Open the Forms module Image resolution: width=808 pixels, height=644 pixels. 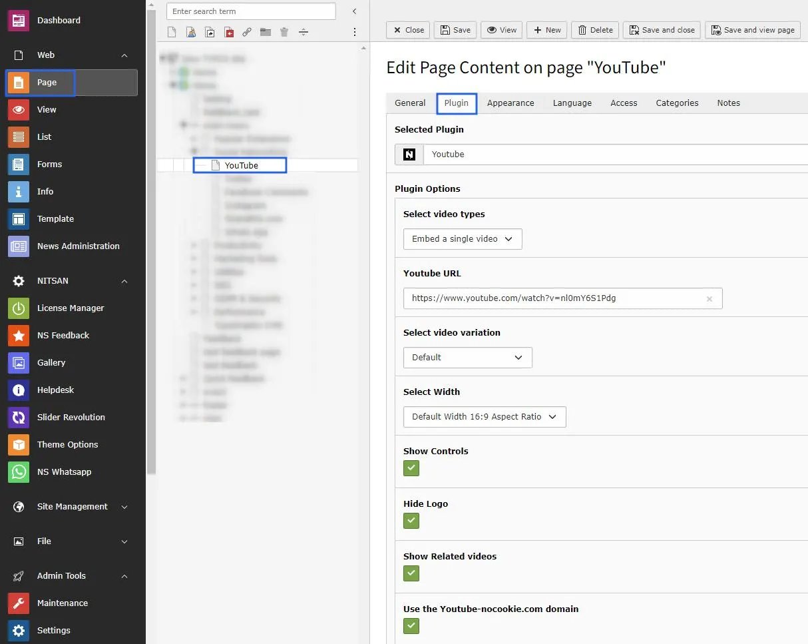pyautogui.click(x=73, y=164)
